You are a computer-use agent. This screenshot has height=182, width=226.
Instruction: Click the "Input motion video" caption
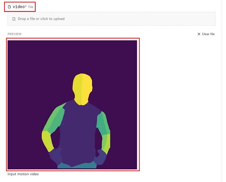(x=23, y=174)
